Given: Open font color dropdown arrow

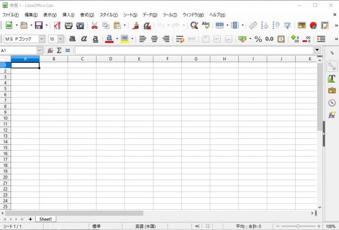Looking at the screenshot, I should tap(117, 39).
